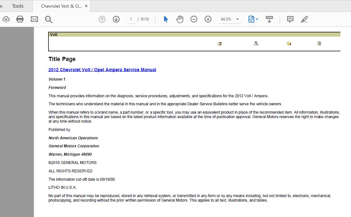The width and height of the screenshot is (351, 217).
Task: Click the upload to cloud icon
Action: [6, 19]
